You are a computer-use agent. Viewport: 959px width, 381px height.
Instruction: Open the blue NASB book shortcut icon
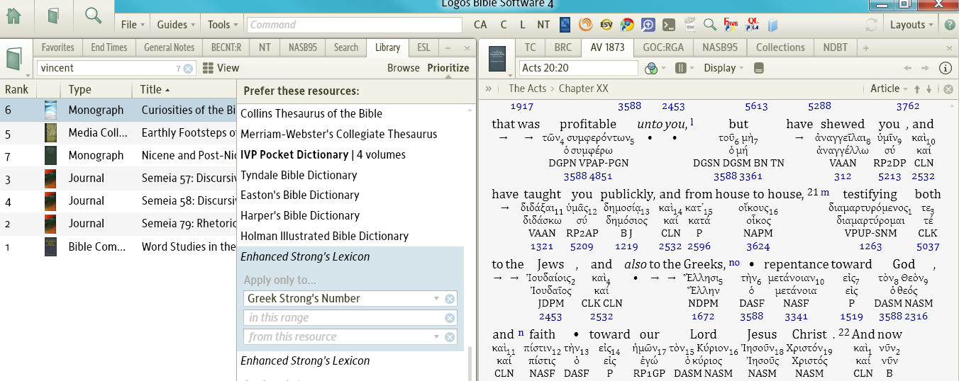click(x=565, y=25)
